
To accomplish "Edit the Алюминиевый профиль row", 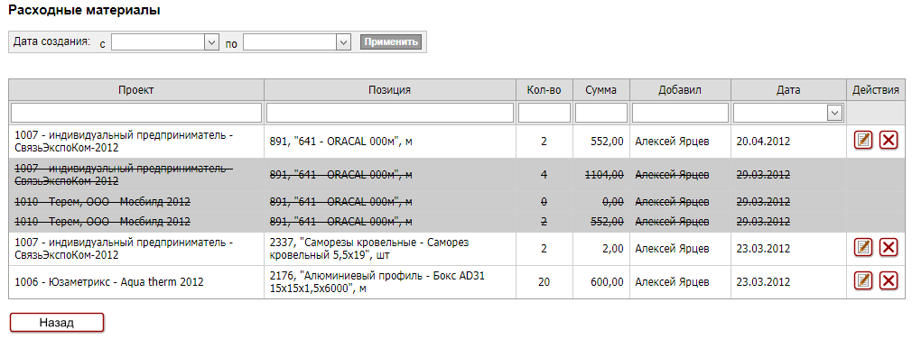I will [x=864, y=281].
